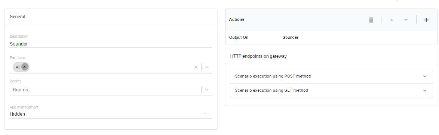The width and height of the screenshot is (439, 135).
Task: Open the Rooms dropdown chevron
Action: pos(207,90)
